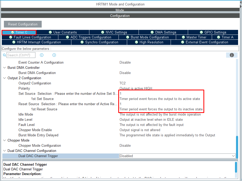Select the Chopper Mode Configuration row
The height and width of the screenshot is (181, 242).
(119, 146)
